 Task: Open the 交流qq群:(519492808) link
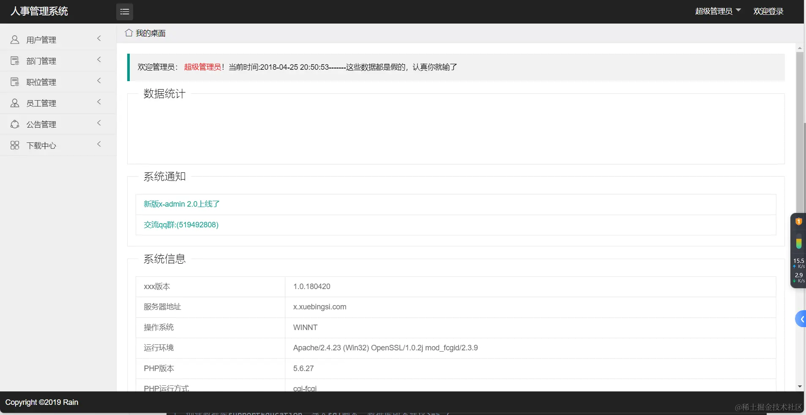pyautogui.click(x=181, y=225)
